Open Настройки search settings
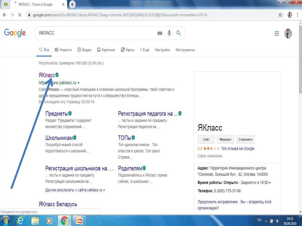The height and width of the screenshot is (226, 302). point(163,50)
